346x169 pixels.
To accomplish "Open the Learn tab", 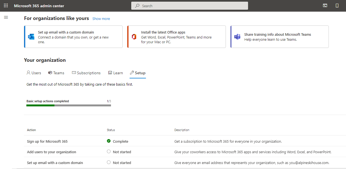I will pos(115,73).
